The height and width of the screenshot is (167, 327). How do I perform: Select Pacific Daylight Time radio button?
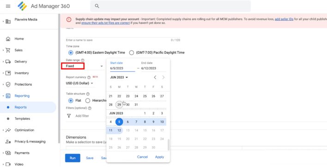(131, 53)
